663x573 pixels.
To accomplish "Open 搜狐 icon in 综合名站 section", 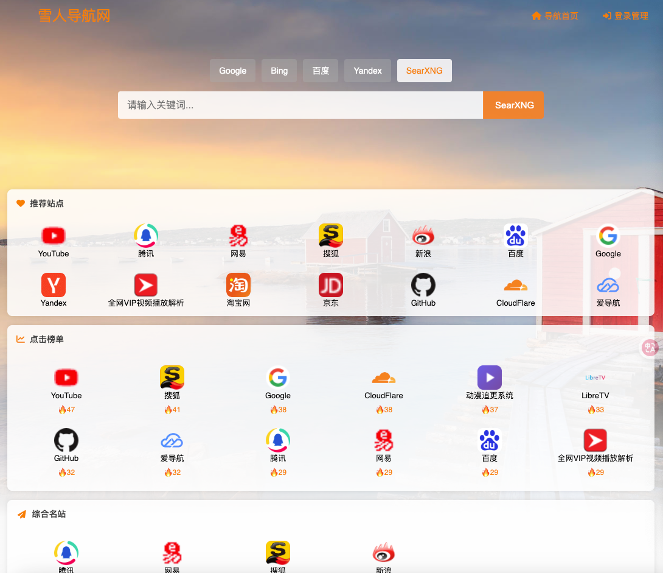I will (278, 553).
